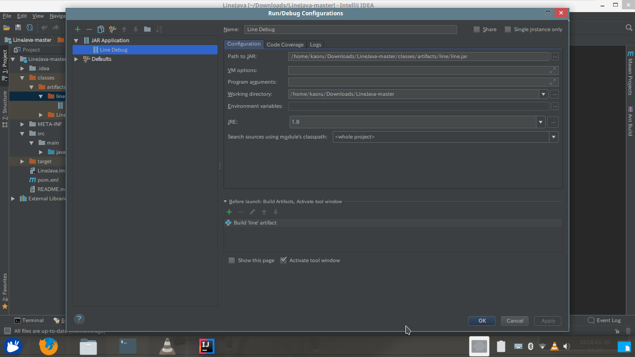Open File menu

(7, 16)
